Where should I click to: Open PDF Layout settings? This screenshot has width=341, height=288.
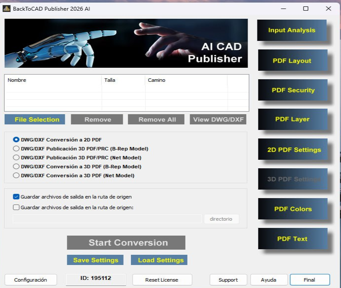click(292, 60)
